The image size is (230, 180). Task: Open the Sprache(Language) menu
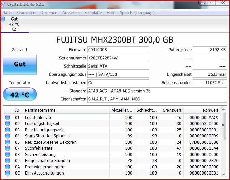(x=137, y=13)
